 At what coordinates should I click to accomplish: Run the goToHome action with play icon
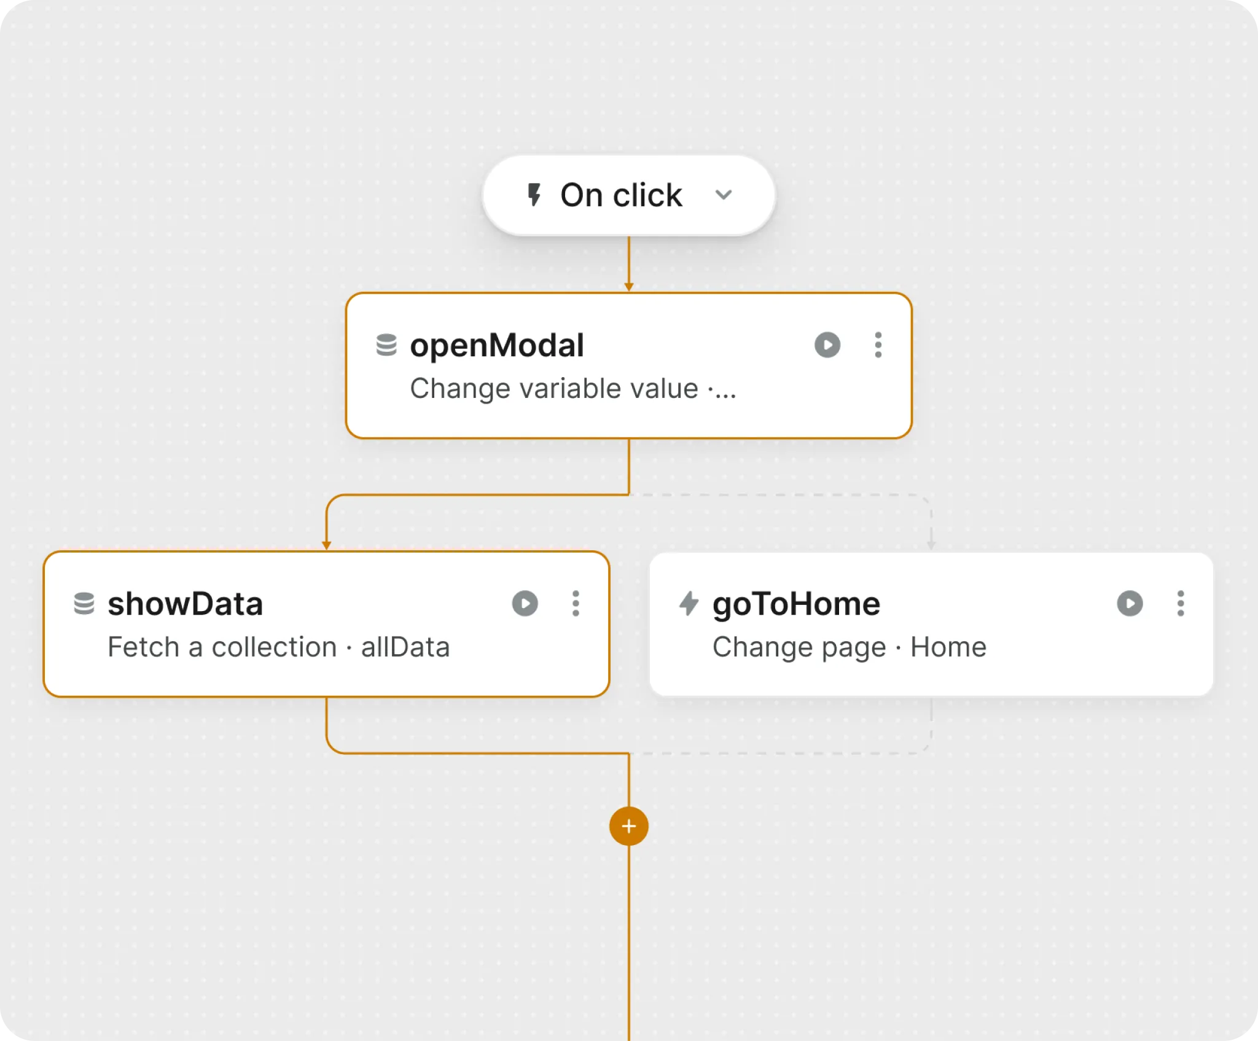(x=1130, y=604)
